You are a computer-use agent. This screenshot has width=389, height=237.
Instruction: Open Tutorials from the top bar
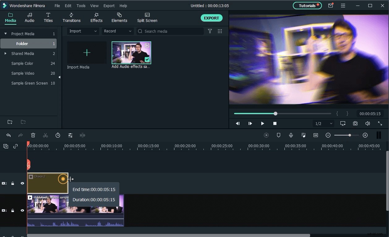pyautogui.click(x=307, y=6)
